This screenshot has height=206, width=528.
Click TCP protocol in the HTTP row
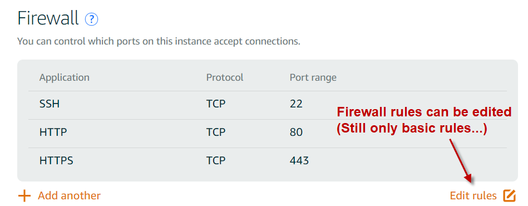click(x=216, y=132)
